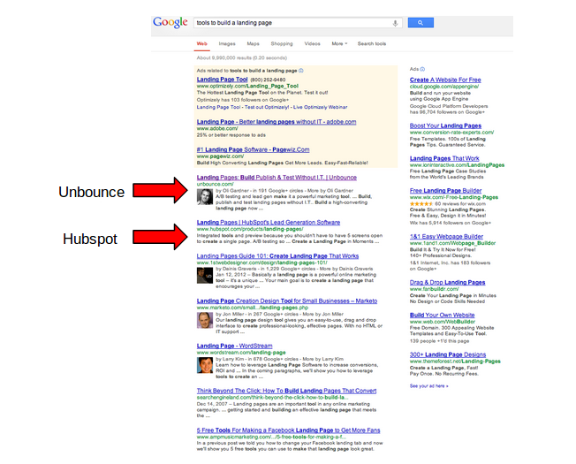
Task: Click Jon Miller's author photo
Action: tap(205, 320)
